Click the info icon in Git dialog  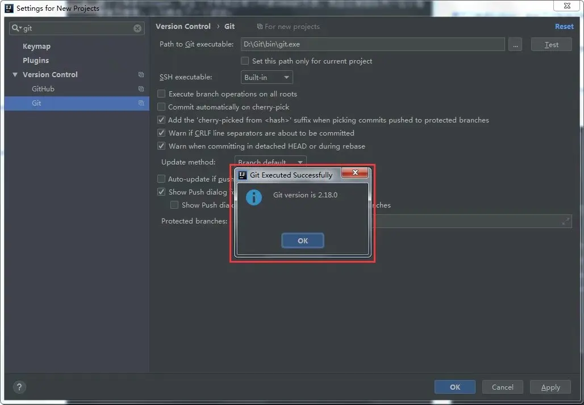point(254,197)
